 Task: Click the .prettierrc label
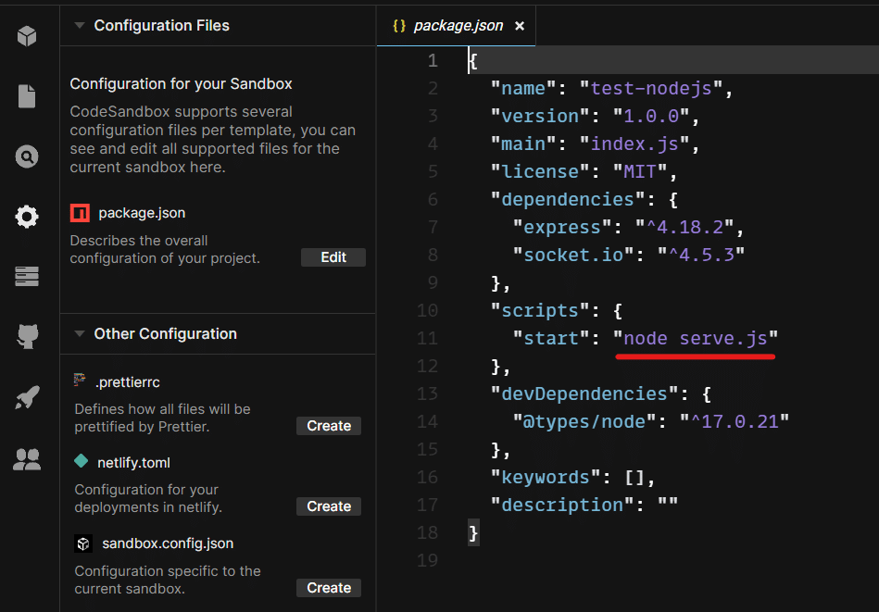coord(128,382)
